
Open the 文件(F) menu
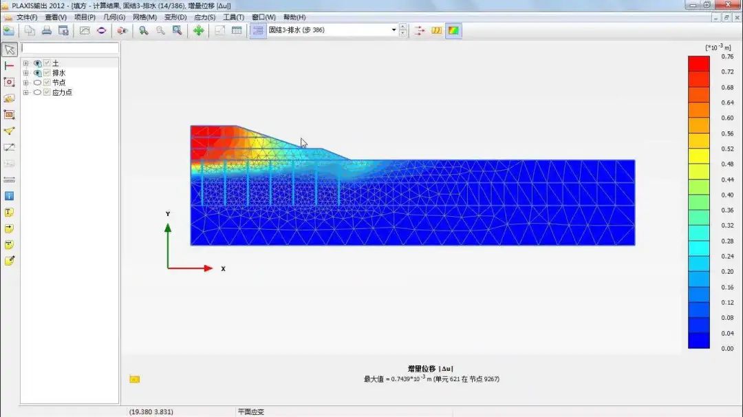[27, 17]
